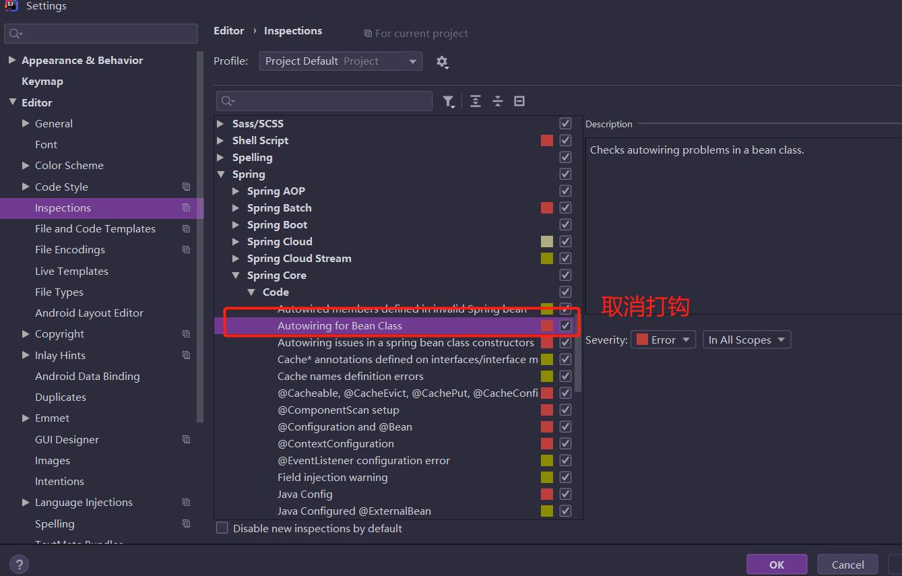Open the Profile Project Default dropdown
Screen dimensions: 902x576
point(341,61)
